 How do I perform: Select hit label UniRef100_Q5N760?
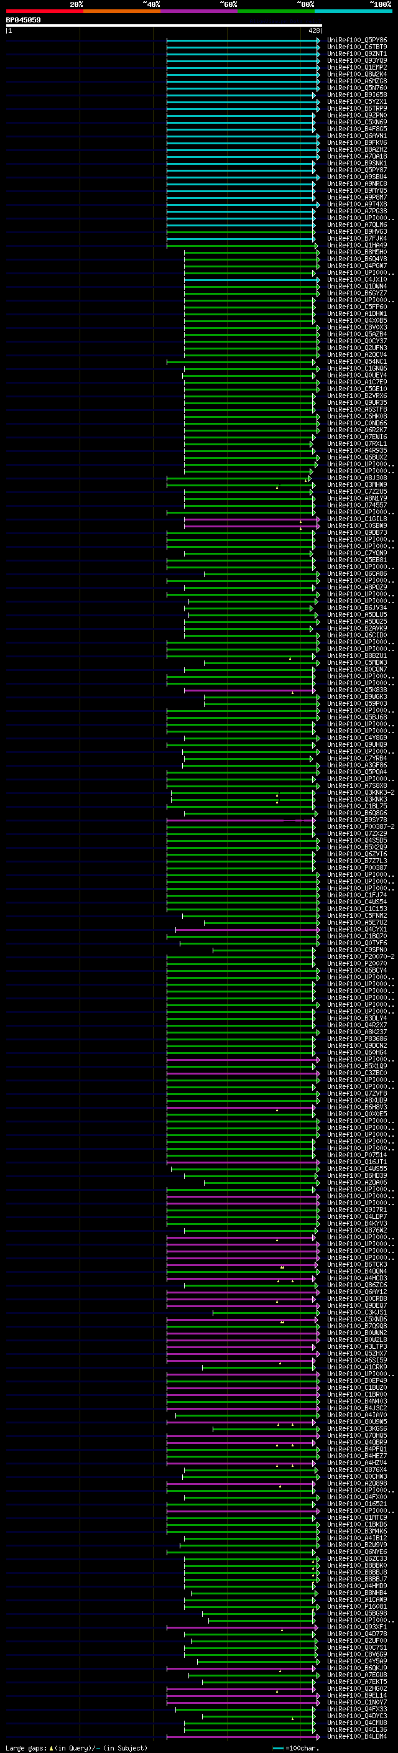click(x=357, y=88)
